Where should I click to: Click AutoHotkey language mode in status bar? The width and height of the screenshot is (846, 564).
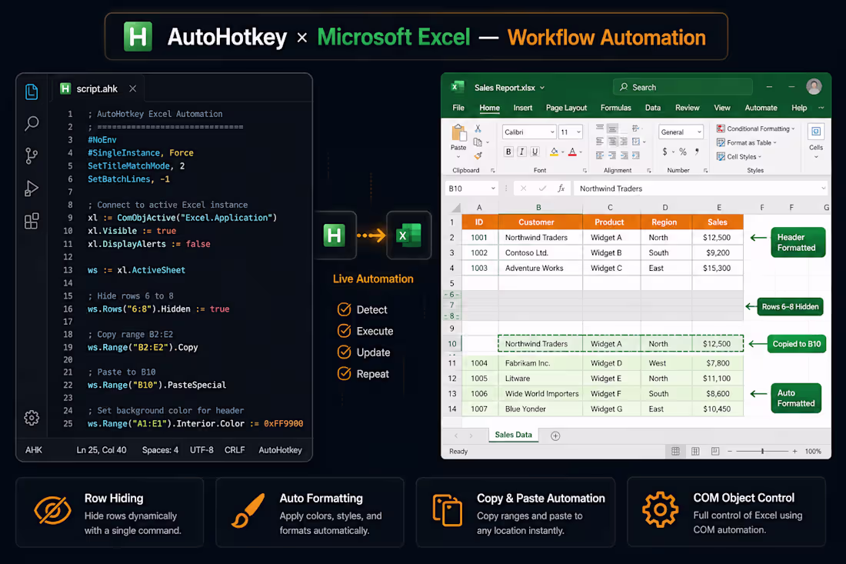pyautogui.click(x=280, y=450)
